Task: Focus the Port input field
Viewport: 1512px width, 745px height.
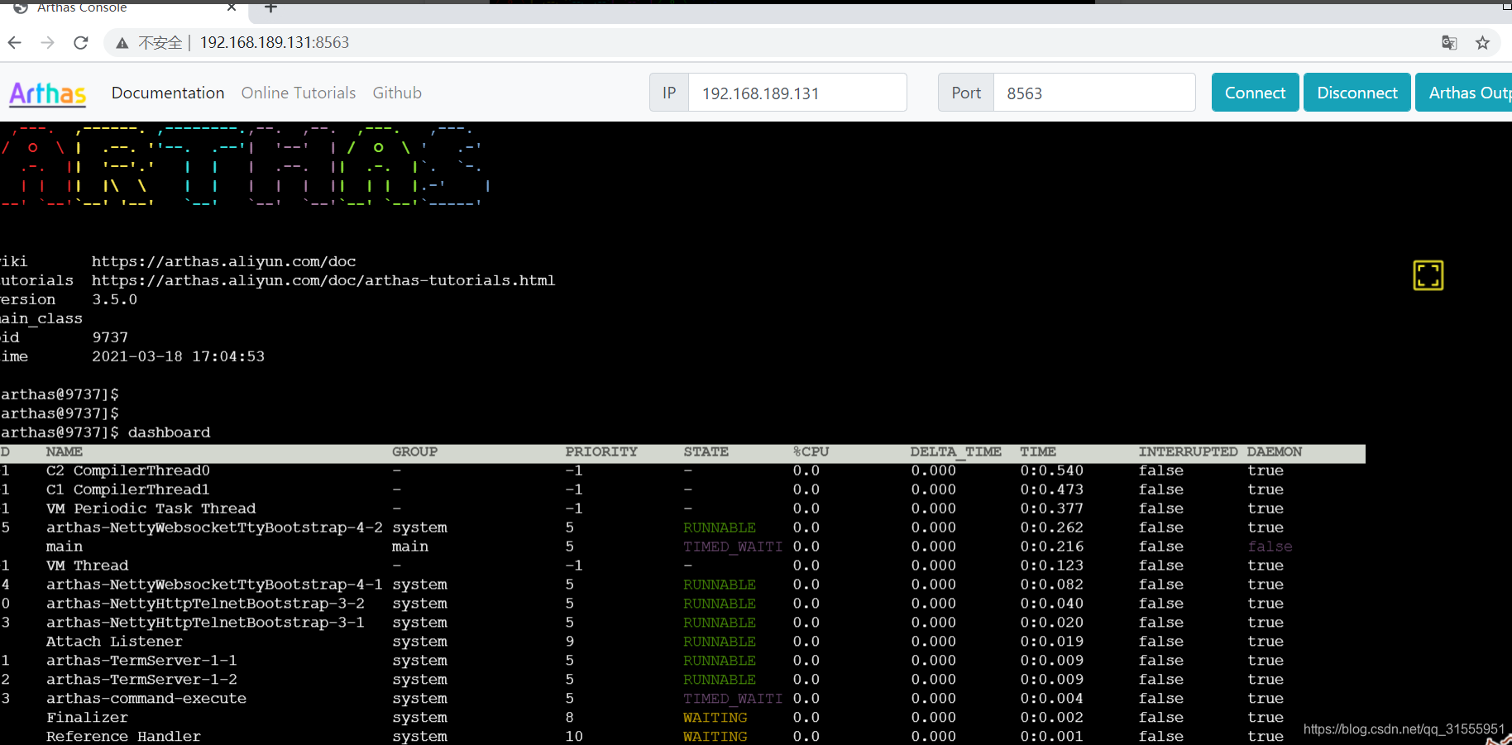Action: tap(1094, 93)
